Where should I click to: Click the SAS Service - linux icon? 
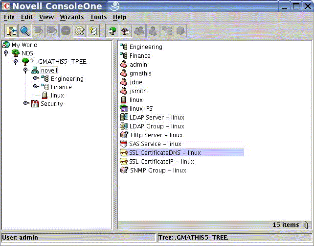click(x=123, y=144)
